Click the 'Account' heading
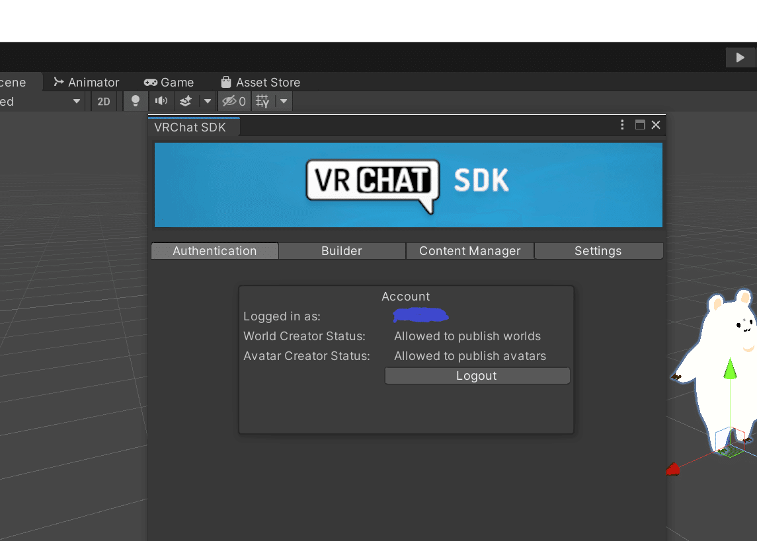Screen dimensions: 757x541 click(405, 297)
